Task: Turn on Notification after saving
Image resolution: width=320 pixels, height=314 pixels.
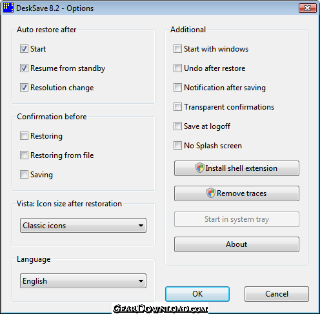Action: click(x=177, y=88)
